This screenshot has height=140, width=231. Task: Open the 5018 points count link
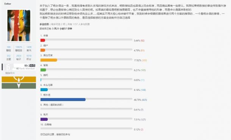click(29, 56)
